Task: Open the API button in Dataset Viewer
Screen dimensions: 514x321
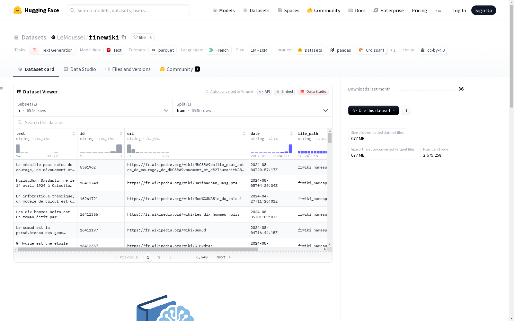Action: pos(264,91)
